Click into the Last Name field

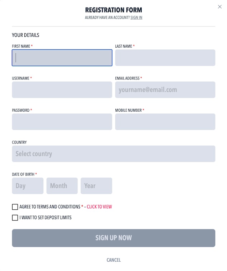point(165,58)
